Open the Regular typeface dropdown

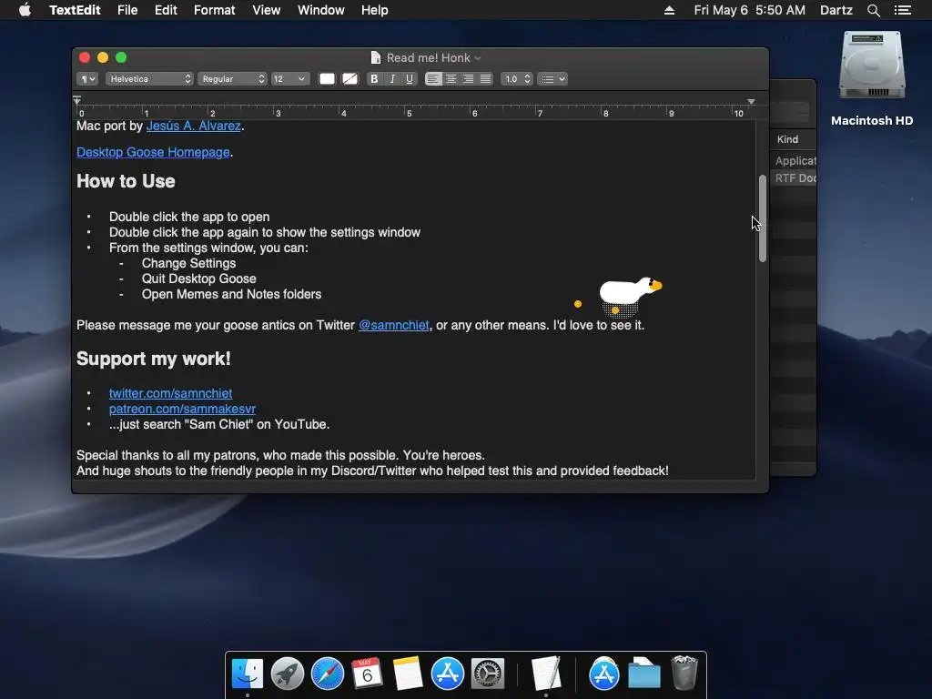coord(232,79)
